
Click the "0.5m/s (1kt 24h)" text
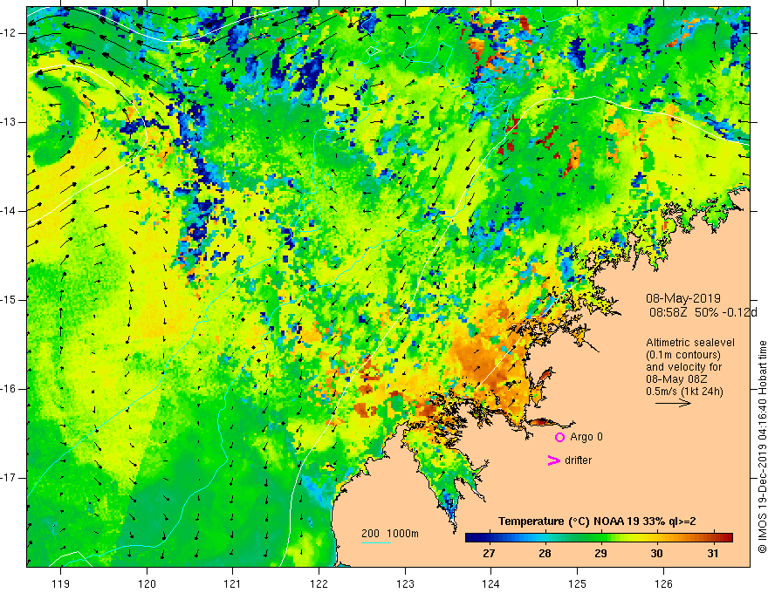[684, 392]
